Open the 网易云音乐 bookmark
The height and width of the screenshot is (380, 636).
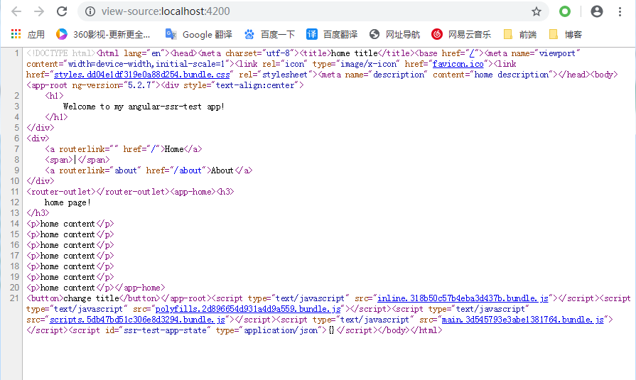point(461,35)
